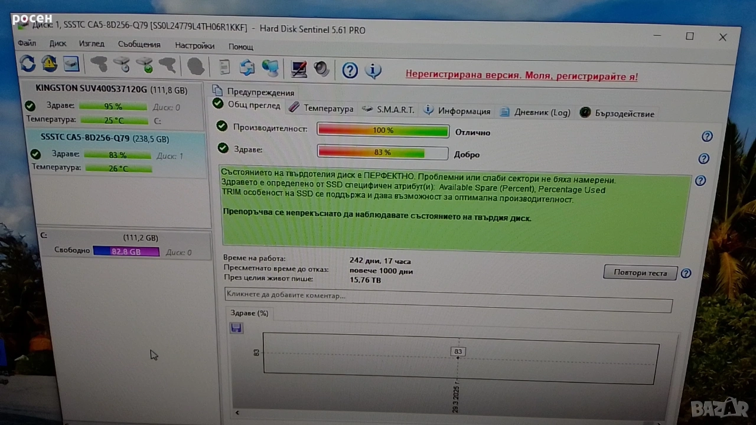Click the blue refresh arrows toolbar icon
The width and height of the screenshot is (756, 425).
pyautogui.click(x=28, y=64)
